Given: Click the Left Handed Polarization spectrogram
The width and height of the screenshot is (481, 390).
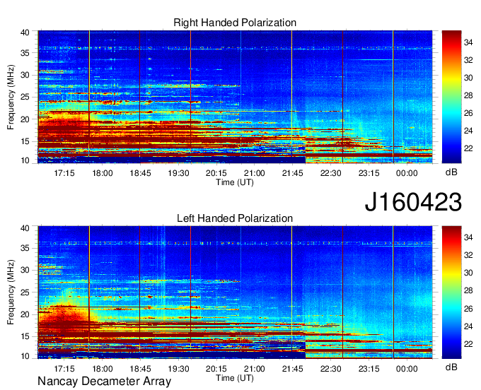Looking at the screenshot, I should (235, 292).
